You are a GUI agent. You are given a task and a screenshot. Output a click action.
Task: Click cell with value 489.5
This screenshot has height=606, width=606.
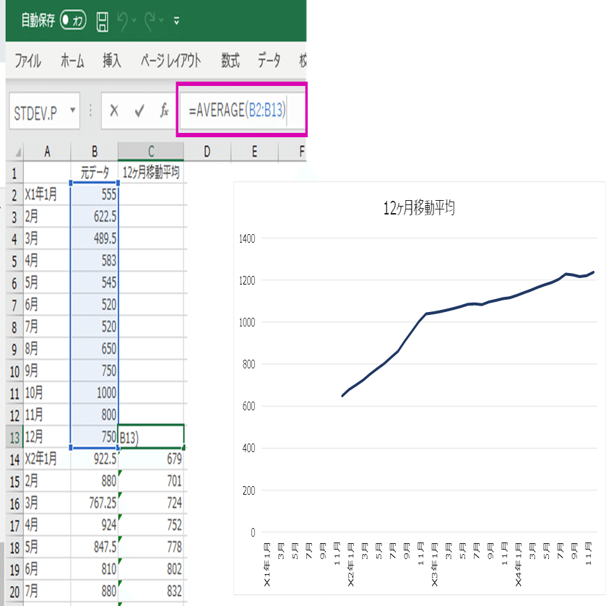tap(95, 238)
